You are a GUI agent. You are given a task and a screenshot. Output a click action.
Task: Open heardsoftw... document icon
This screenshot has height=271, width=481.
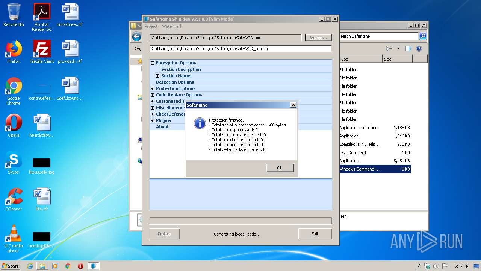[42, 126]
